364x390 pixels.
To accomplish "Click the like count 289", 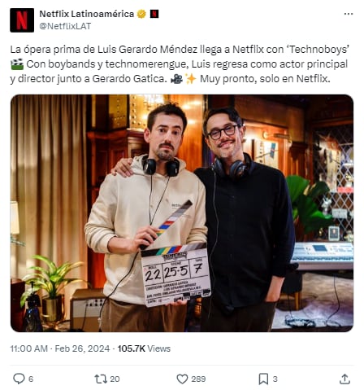I will (x=198, y=379).
